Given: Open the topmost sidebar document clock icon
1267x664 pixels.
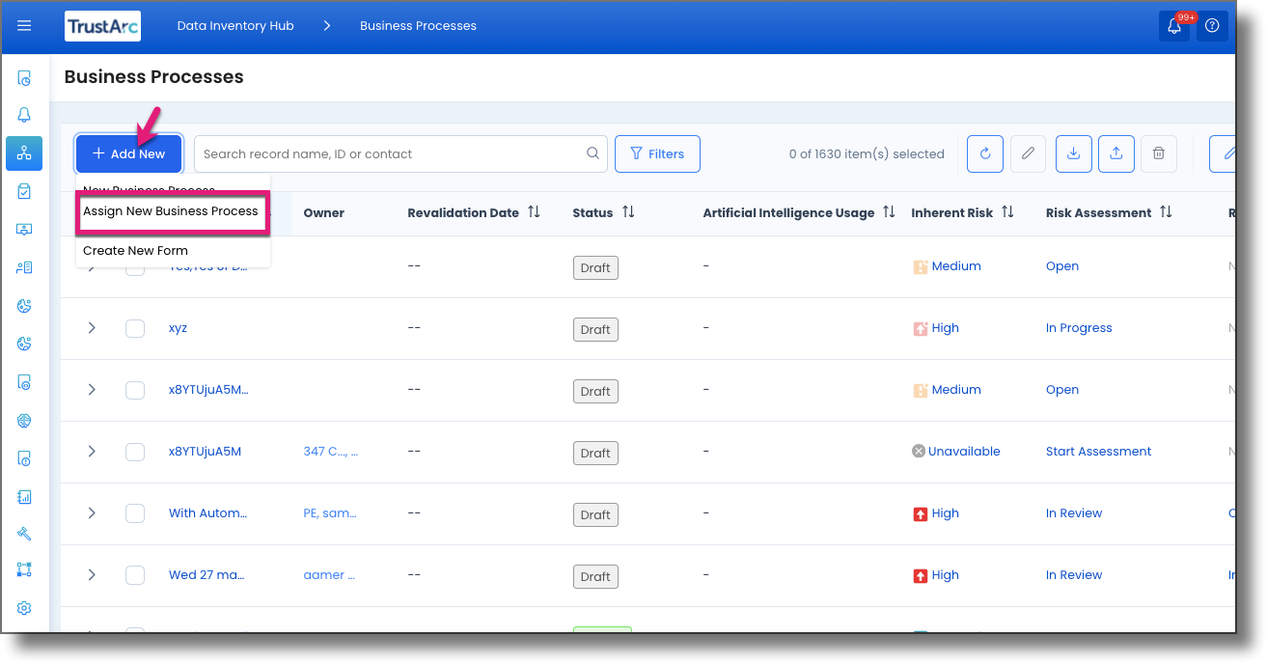Looking at the screenshot, I should click(x=24, y=78).
